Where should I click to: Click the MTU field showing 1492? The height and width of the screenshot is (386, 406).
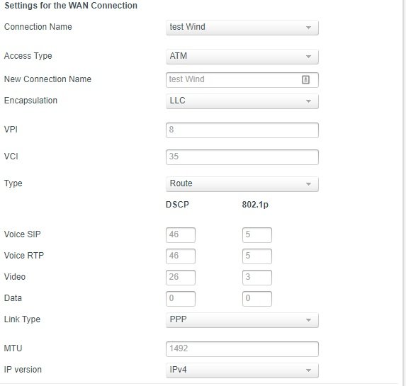coord(242,349)
